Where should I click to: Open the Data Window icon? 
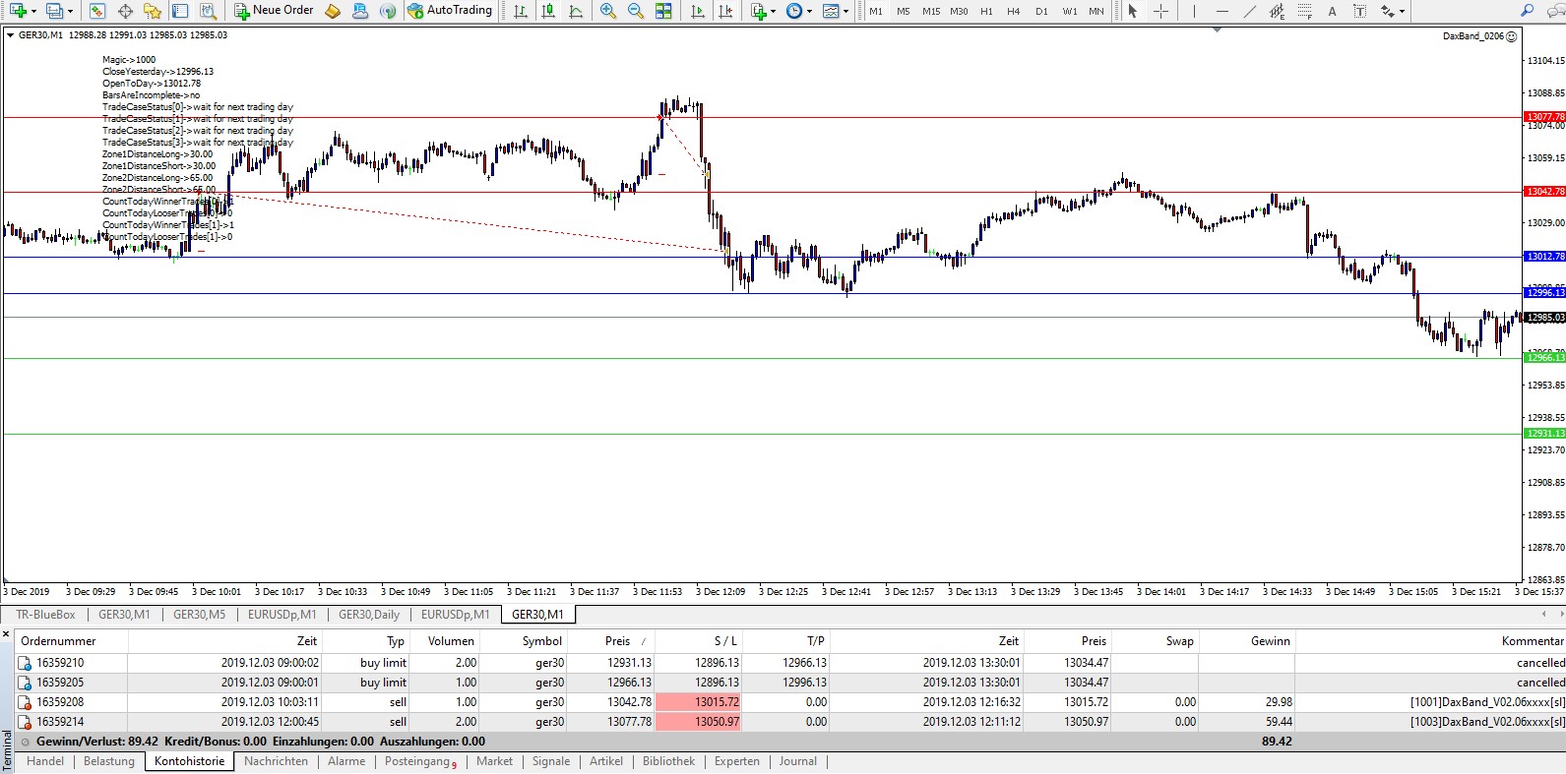[x=125, y=11]
